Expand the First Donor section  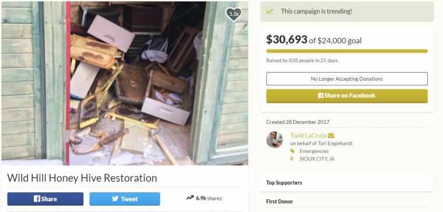pos(347,202)
